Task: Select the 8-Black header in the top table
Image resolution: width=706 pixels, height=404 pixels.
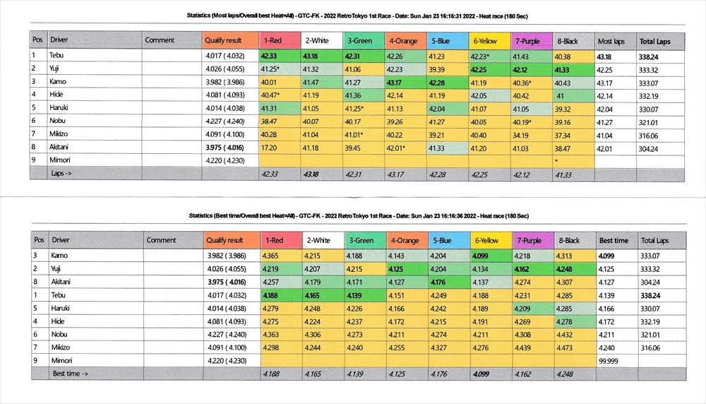Action: point(569,41)
